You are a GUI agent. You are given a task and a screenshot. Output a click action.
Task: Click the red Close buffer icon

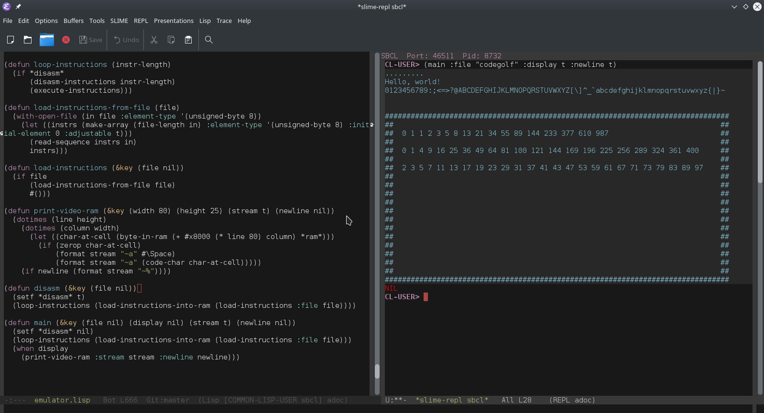(x=66, y=40)
